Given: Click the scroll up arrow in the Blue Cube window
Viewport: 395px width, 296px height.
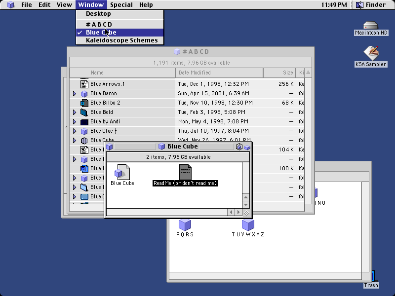Looking at the screenshot, I should pos(246,197).
